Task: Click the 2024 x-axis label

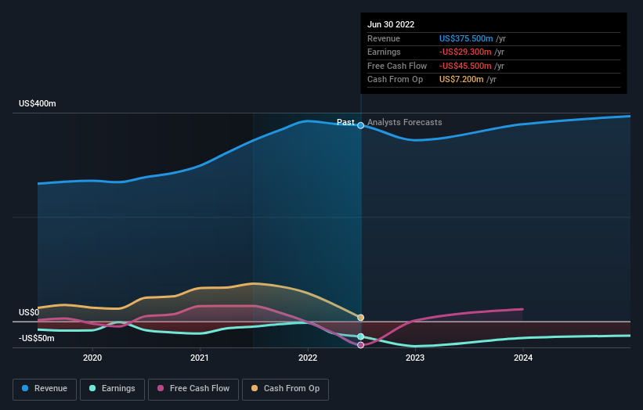Action: (x=523, y=358)
